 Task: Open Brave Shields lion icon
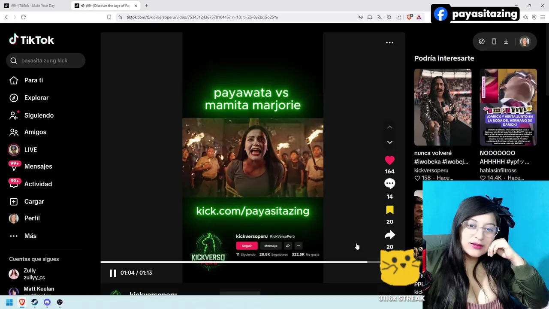(409, 17)
